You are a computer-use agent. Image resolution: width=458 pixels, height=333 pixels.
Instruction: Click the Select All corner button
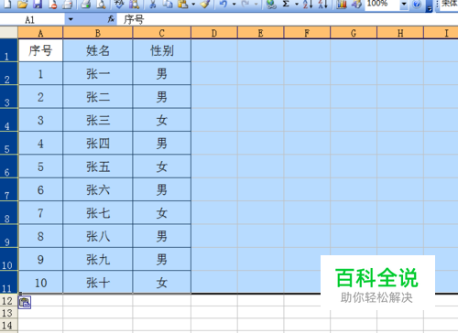(9, 32)
